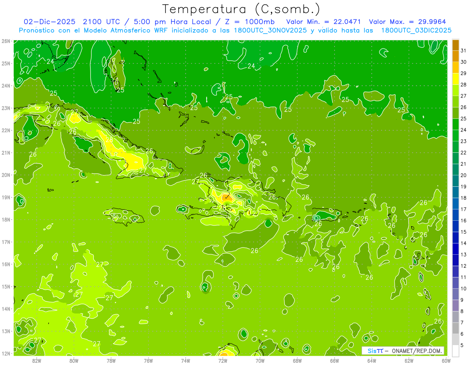This screenshot has width=474, height=366.
Task: Click the 80W longitude axis label
Action: [74, 360]
